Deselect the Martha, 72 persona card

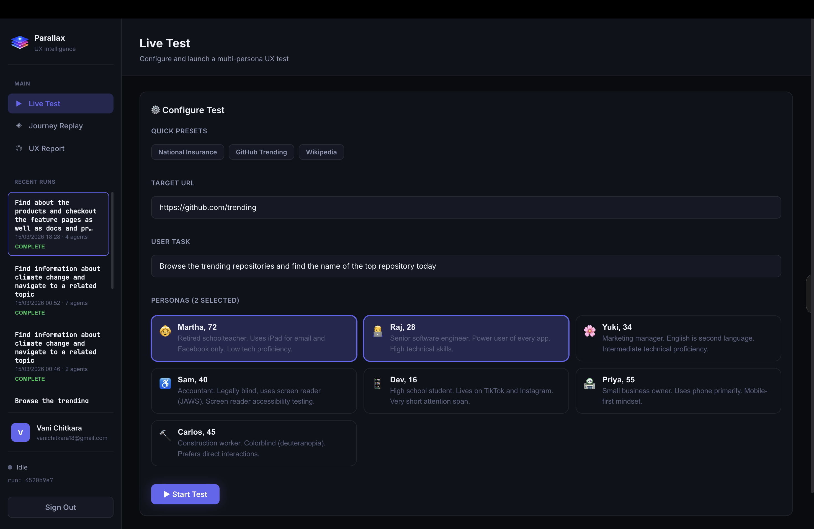point(254,338)
